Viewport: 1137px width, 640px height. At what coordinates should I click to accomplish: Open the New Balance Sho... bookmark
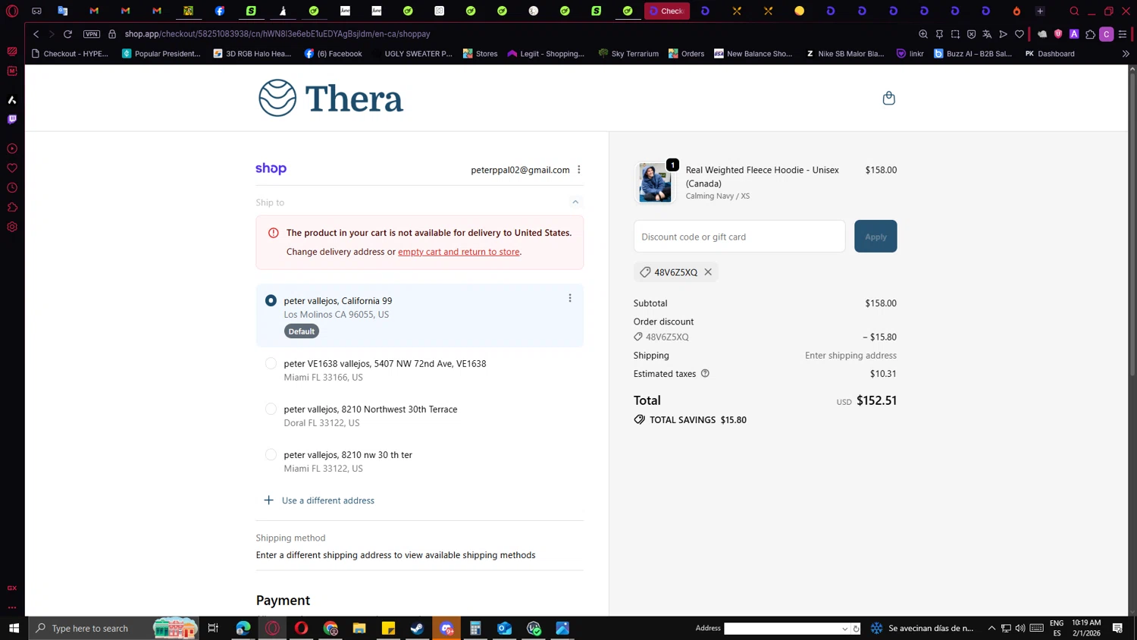[x=753, y=54]
